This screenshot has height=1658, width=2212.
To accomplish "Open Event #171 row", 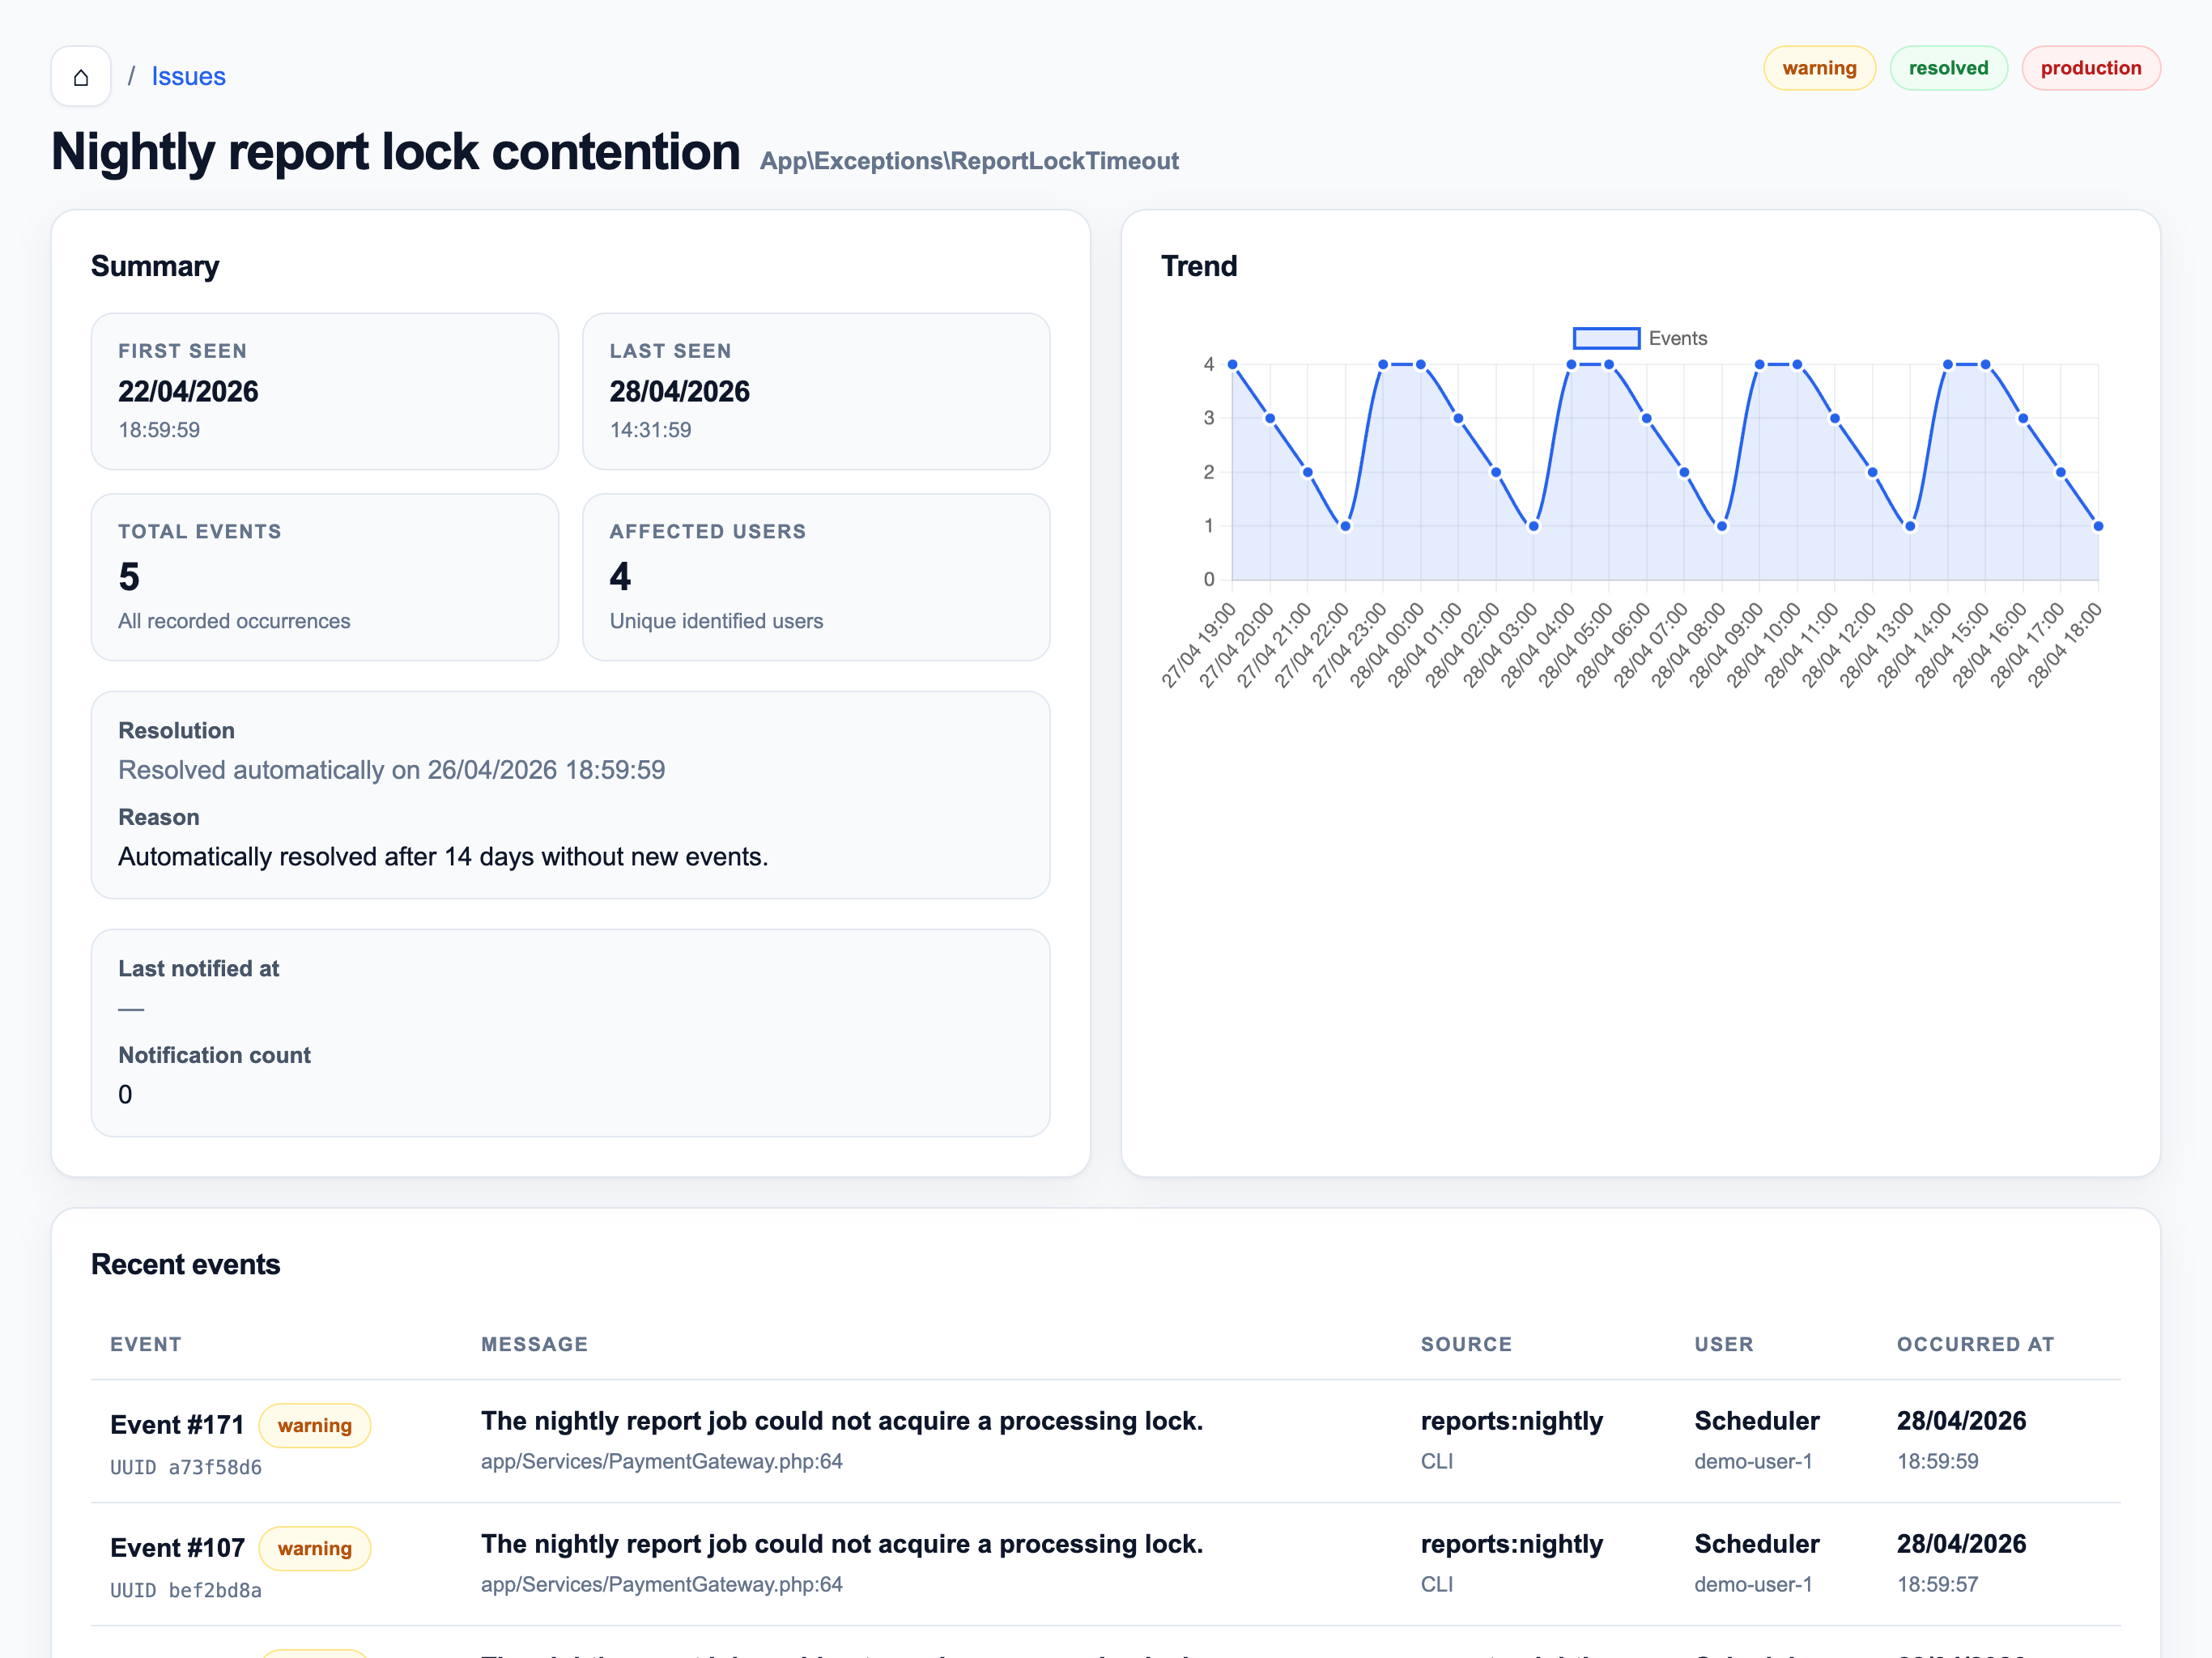I will pos(177,1424).
